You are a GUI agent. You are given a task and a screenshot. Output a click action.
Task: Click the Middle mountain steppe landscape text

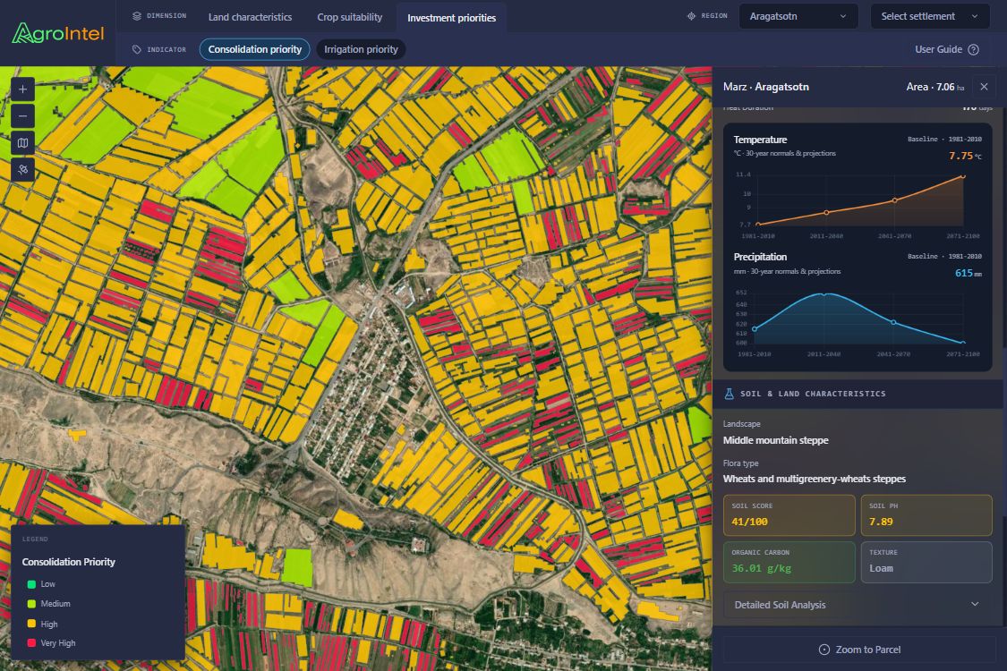[x=776, y=440]
